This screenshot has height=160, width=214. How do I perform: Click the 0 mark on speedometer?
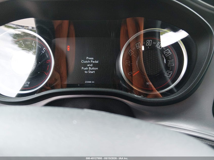coord(130,74)
